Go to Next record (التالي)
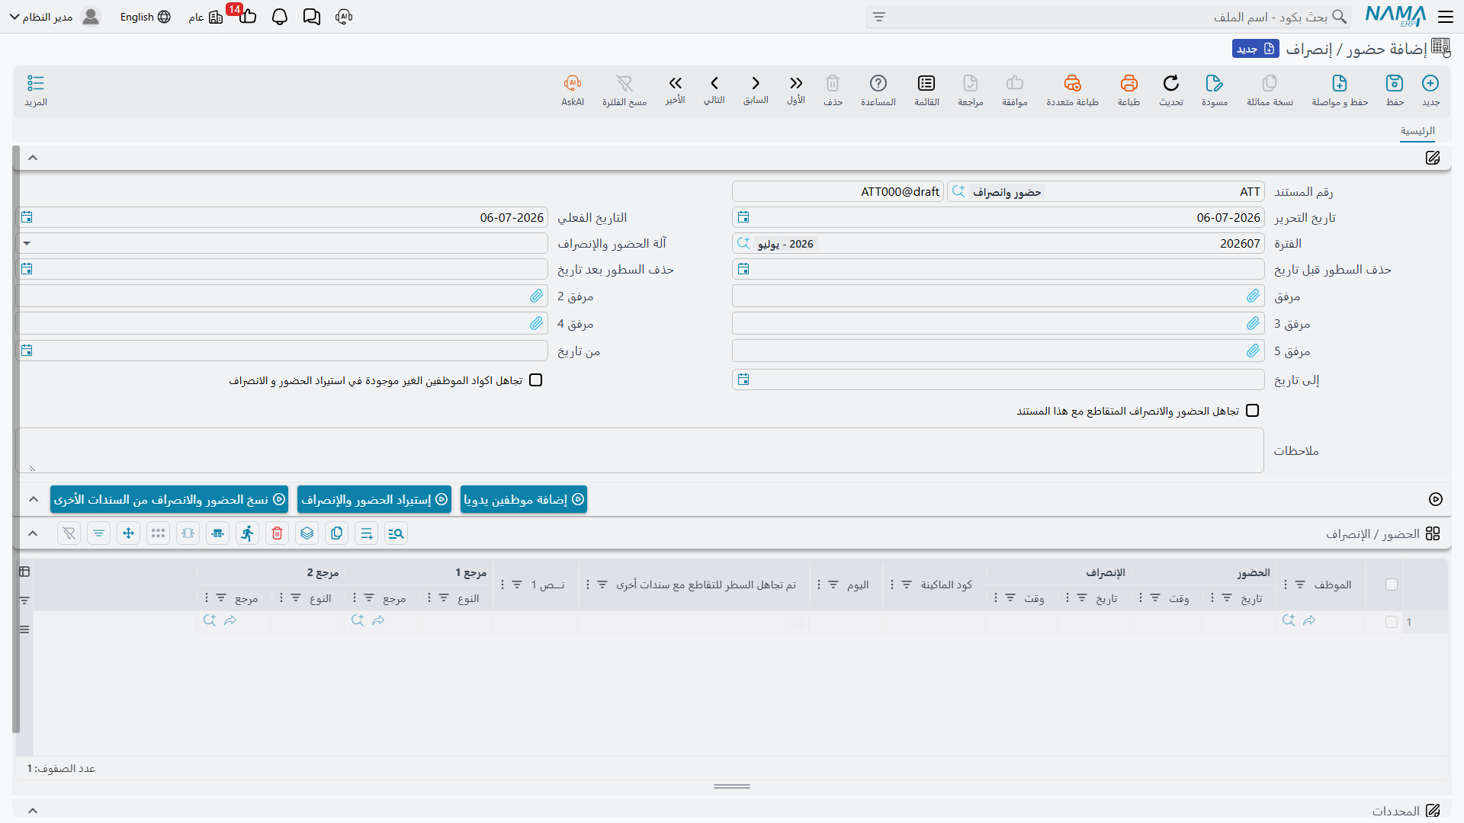Screen dimensions: 1464x823 pyautogui.click(x=714, y=83)
